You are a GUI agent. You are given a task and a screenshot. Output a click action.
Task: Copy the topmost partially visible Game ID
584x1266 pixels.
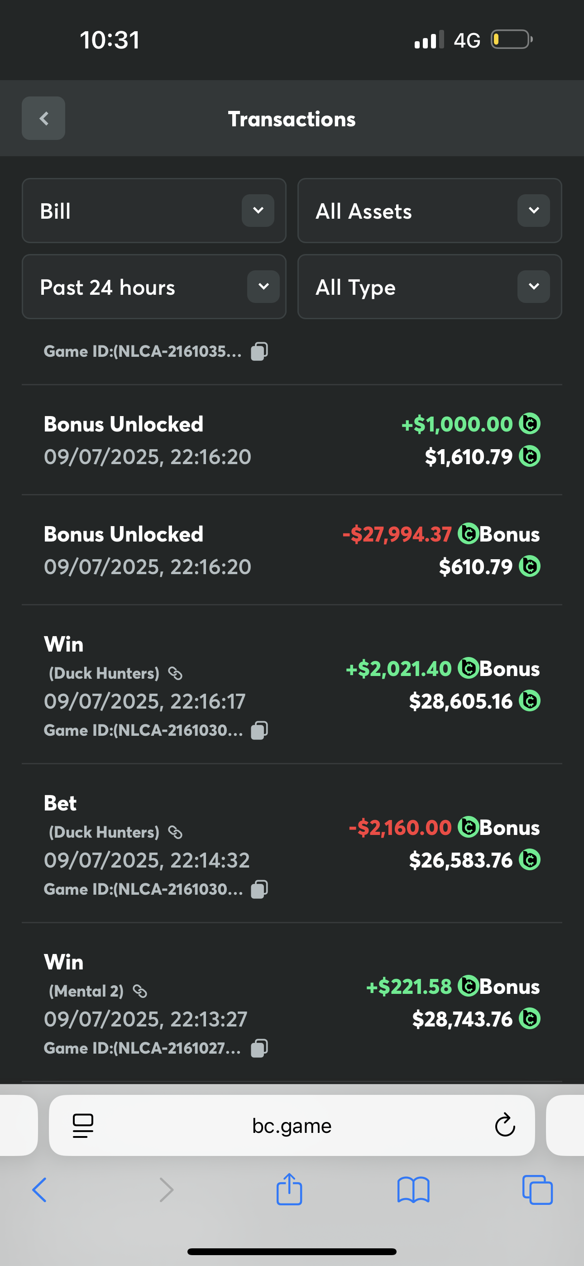259,351
